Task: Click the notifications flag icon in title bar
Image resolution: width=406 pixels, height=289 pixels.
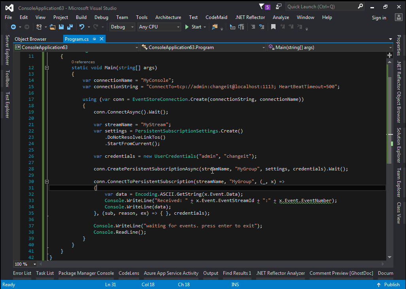Action: point(262,6)
